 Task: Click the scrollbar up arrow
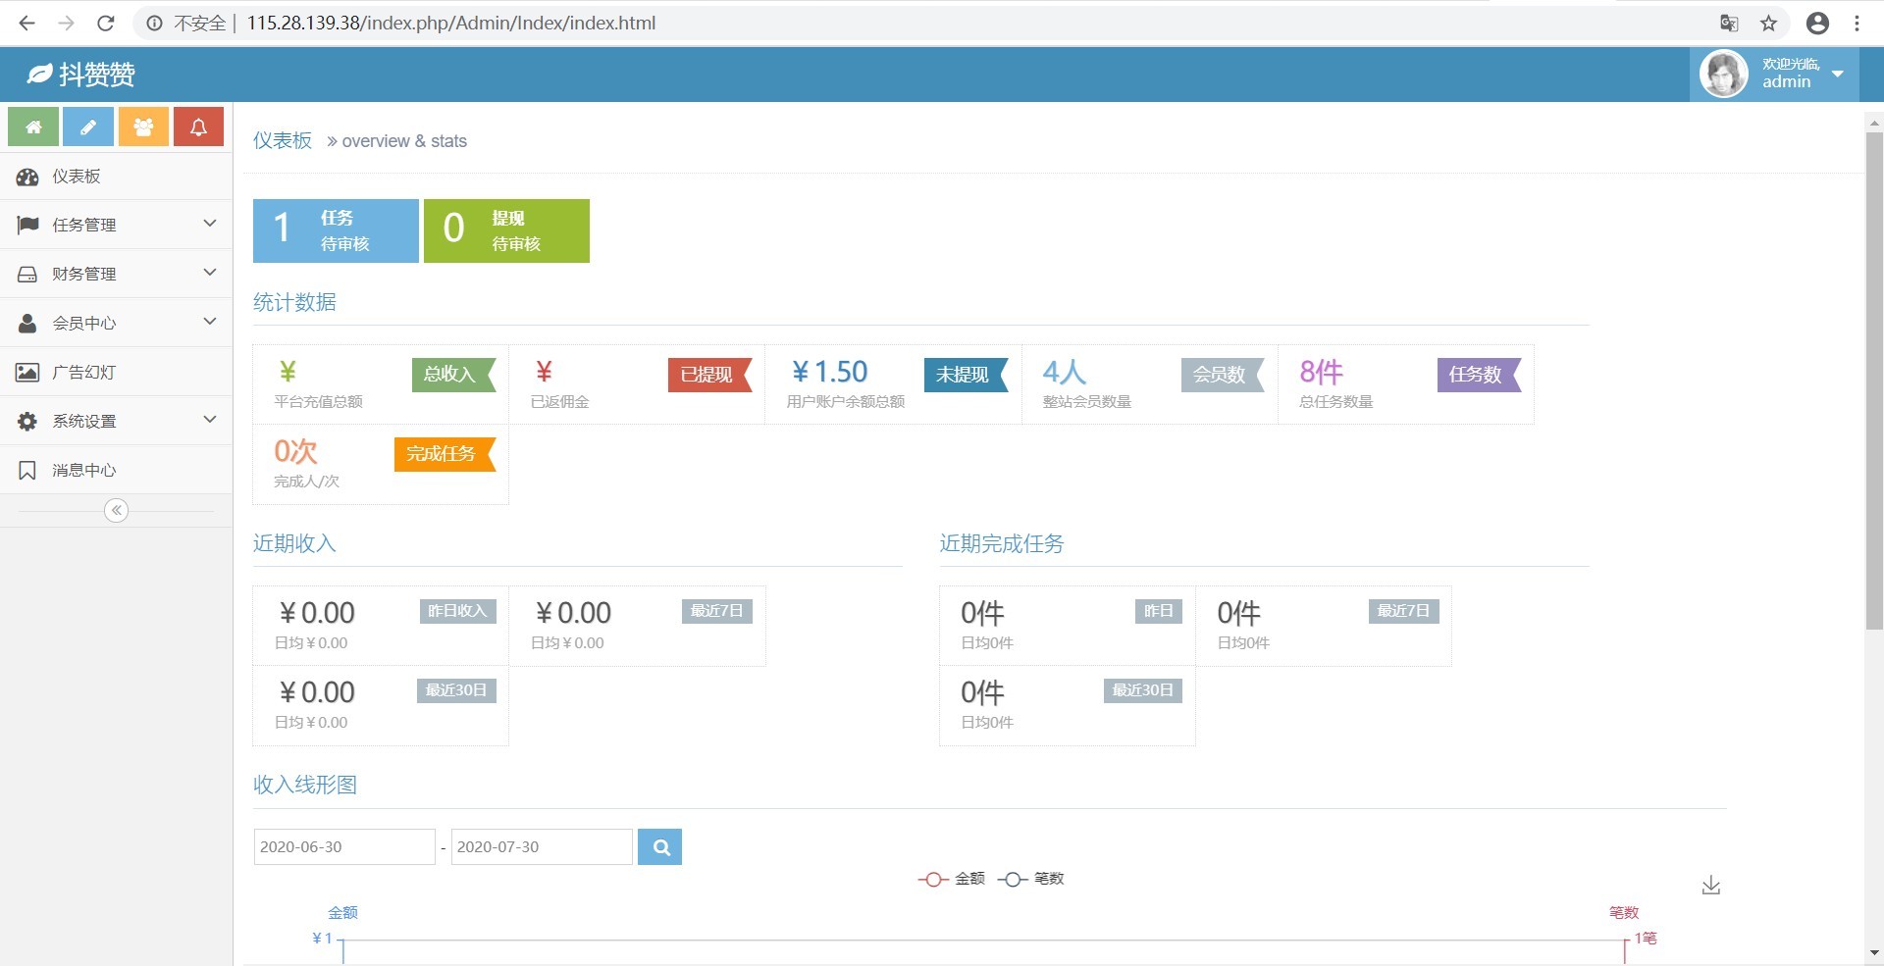(x=1874, y=124)
